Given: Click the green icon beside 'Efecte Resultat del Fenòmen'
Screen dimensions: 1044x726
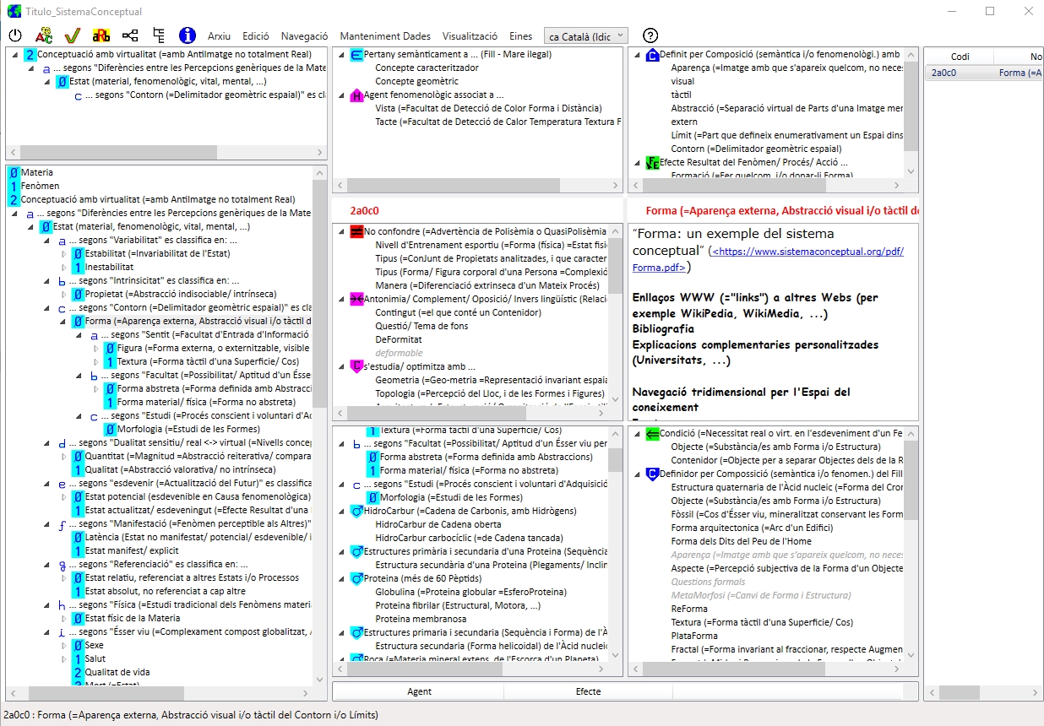Looking at the screenshot, I should (x=652, y=162).
